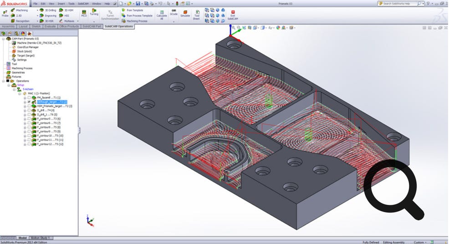This screenshot has height=244, width=449.
Task: Open the Multiaxis operation
Action: [67, 21]
